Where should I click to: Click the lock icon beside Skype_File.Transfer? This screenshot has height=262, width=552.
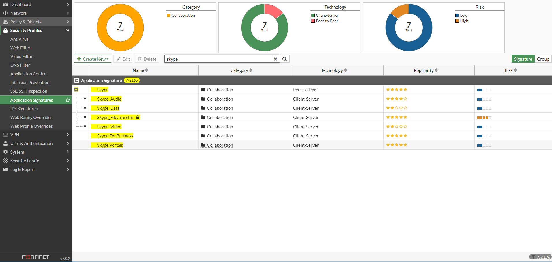tap(138, 117)
